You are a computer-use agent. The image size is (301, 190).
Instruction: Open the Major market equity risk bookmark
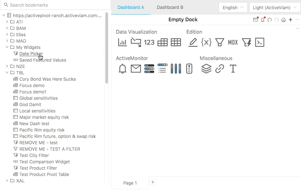[x=44, y=117]
